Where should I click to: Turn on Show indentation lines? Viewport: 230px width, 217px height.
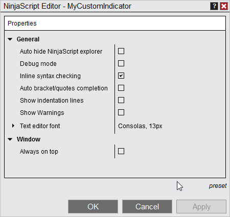[x=121, y=100]
